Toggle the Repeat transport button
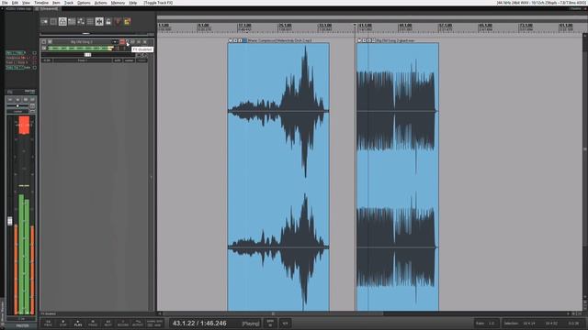This screenshot has height=330, width=588. point(138,324)
